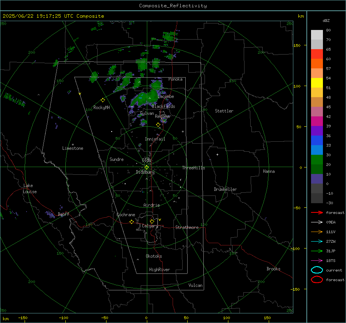Image resolution: width=346 pixels, height=323 pixels.
Task: Click the magenta 18TS arrow legend icon
Action: tap(317, 261)
